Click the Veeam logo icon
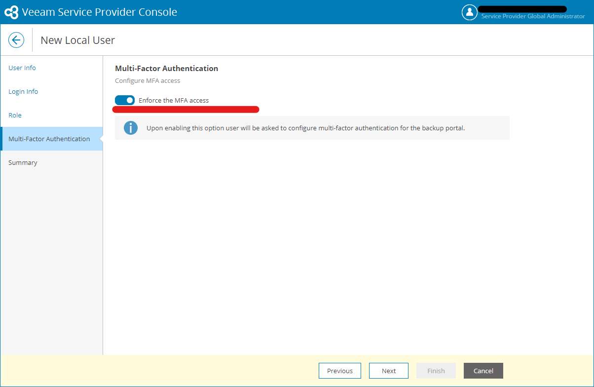This screenshot has width=594, height=387. [x=11, y=12]
